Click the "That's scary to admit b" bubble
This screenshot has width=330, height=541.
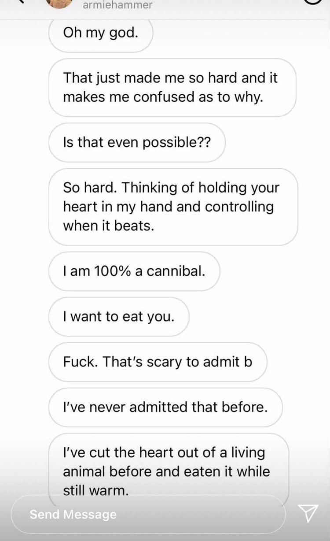tap(158, 362)
